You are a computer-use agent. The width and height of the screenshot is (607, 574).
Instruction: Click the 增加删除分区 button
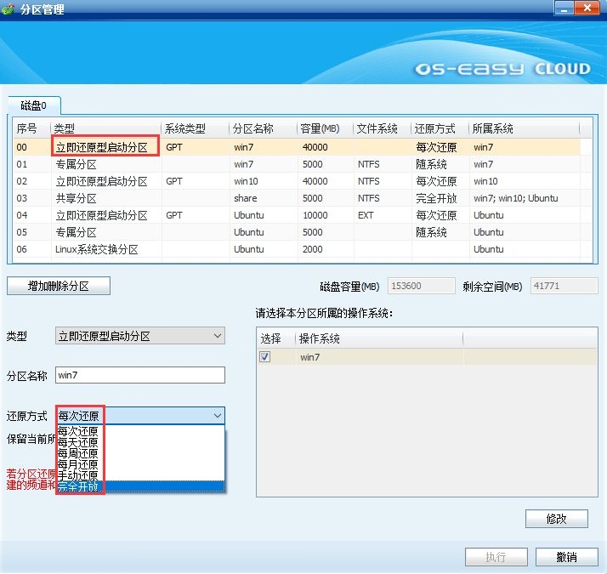click(59, 287)
